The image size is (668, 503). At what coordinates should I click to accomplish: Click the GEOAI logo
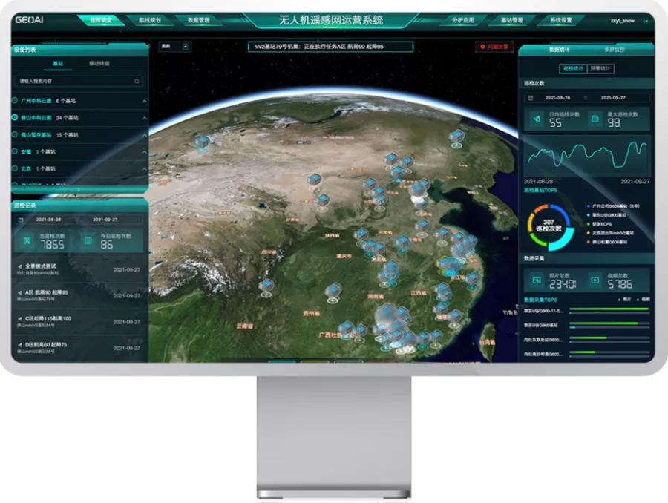tap(29, 19)
